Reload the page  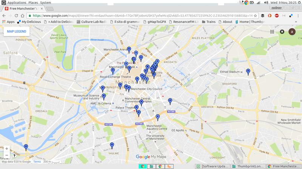16,16
